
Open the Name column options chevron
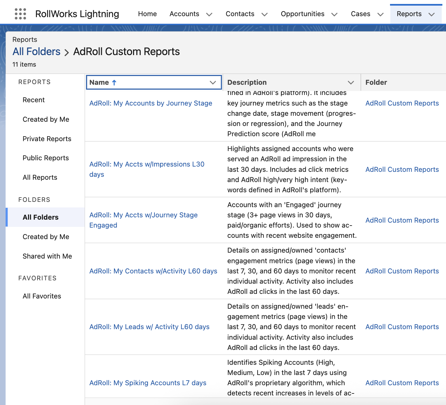[213, 82]
